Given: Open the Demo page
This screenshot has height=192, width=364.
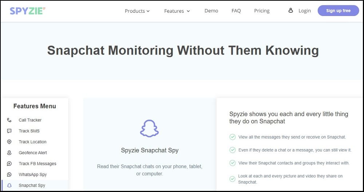Looking at the screenshot, I should [211, 11].
